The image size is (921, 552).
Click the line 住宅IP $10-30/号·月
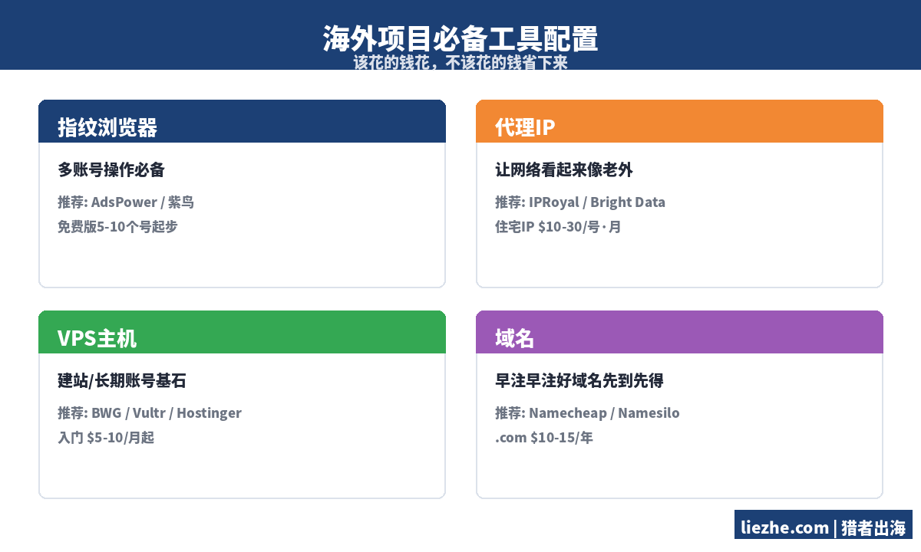coord(558,227)
